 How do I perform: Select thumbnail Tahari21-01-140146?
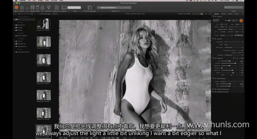[x=44, y=59]
